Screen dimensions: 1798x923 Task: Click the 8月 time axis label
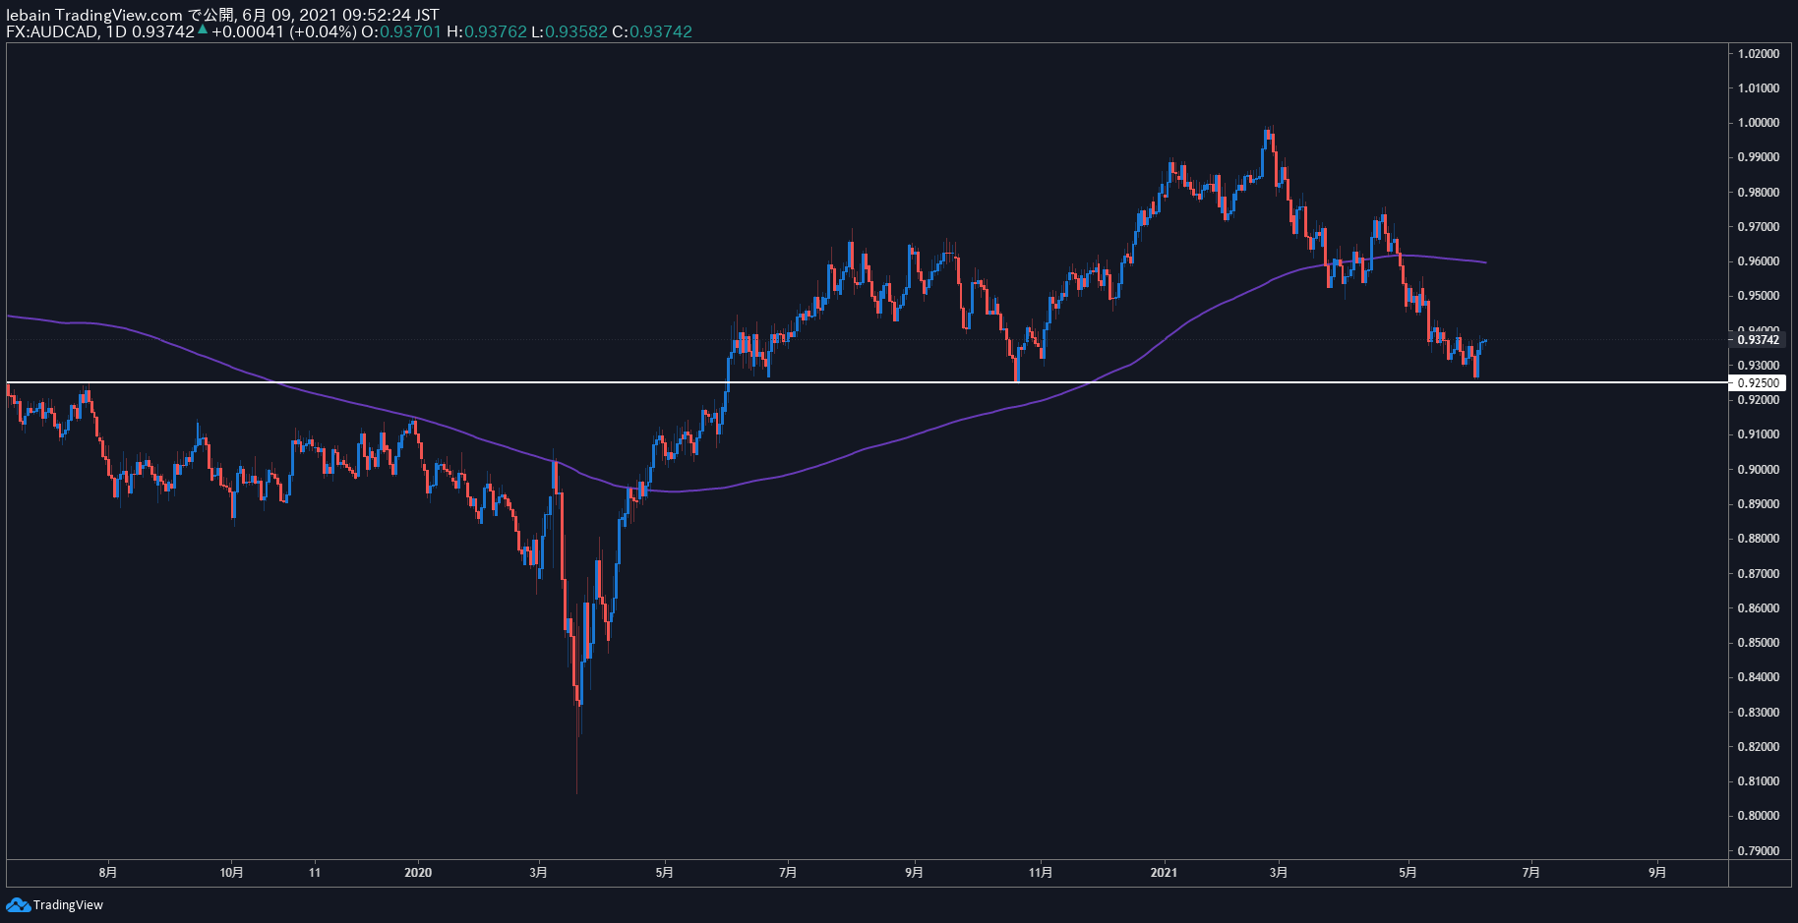coord(108,872)
